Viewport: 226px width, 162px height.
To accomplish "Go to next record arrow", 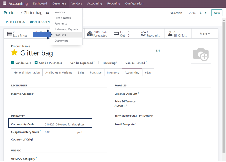I will 205,13.
